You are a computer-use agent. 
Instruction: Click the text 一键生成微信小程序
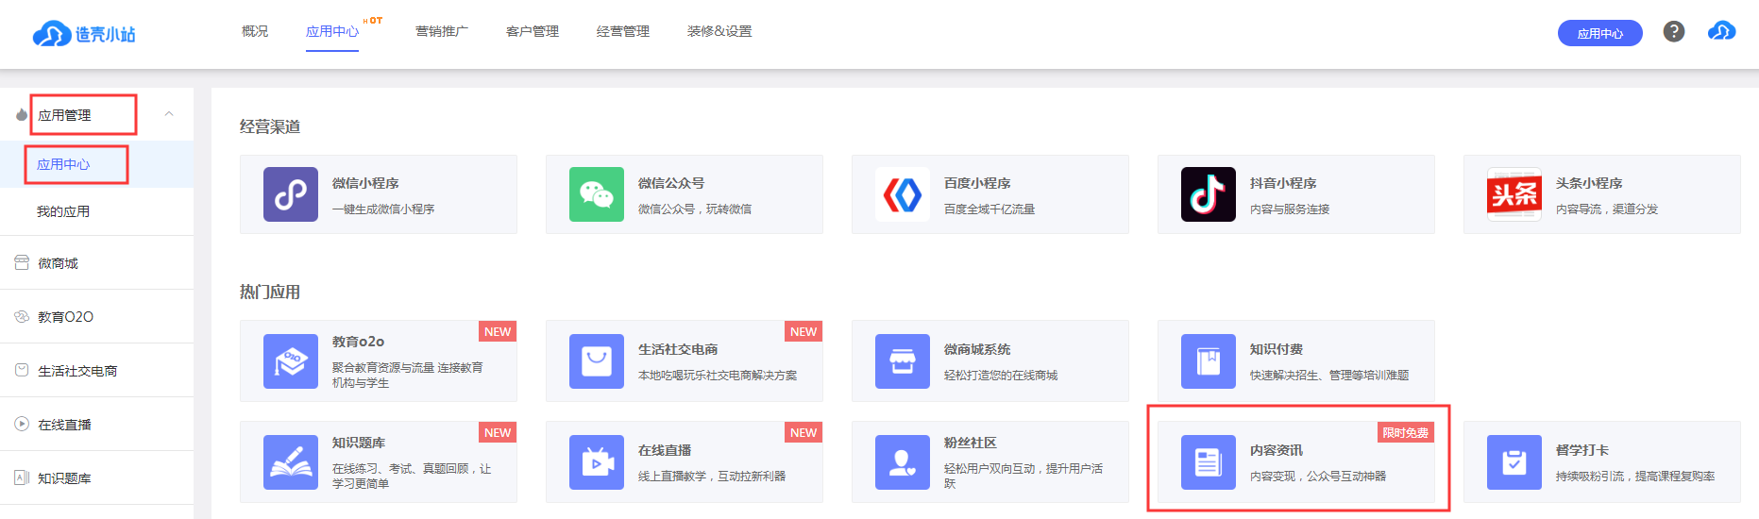point(383,209)
